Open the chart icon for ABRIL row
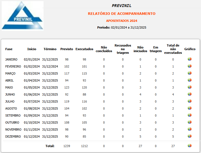This screenshot has width=201, height=153. [x=190, y=80]
